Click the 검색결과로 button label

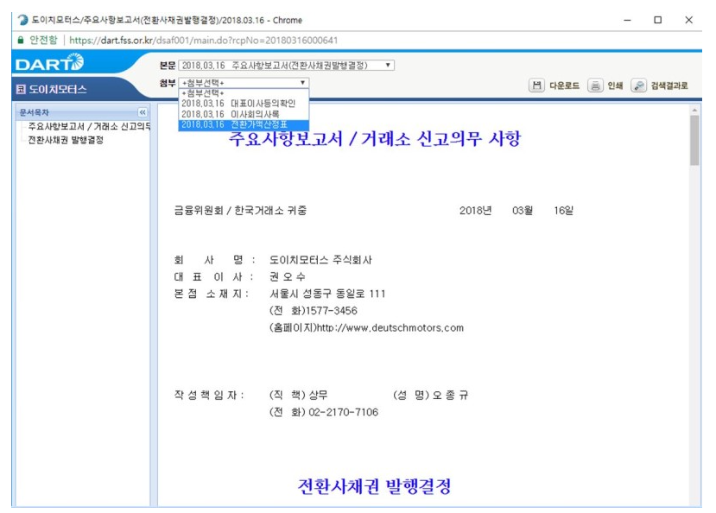(669, 85)
